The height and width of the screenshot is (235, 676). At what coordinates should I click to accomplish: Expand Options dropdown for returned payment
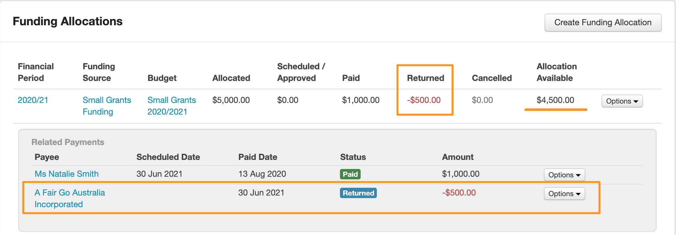[x=564, y=194]
